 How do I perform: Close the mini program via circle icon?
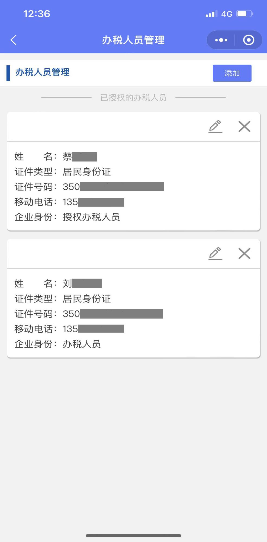tap(249, 40)
